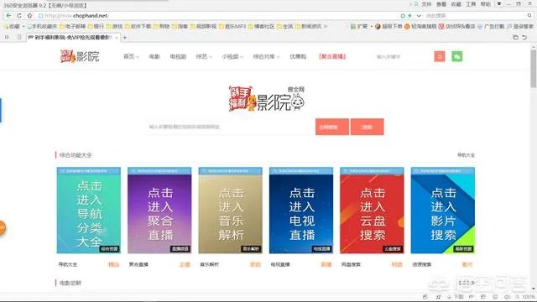Click the 登录管家 extension

(x=520, y=26)
